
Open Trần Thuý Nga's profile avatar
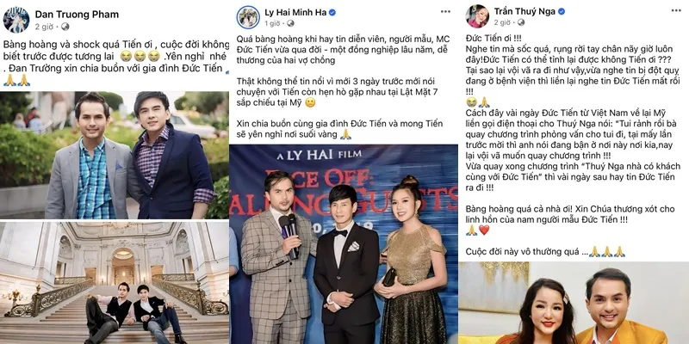click(x=477, y=16)
